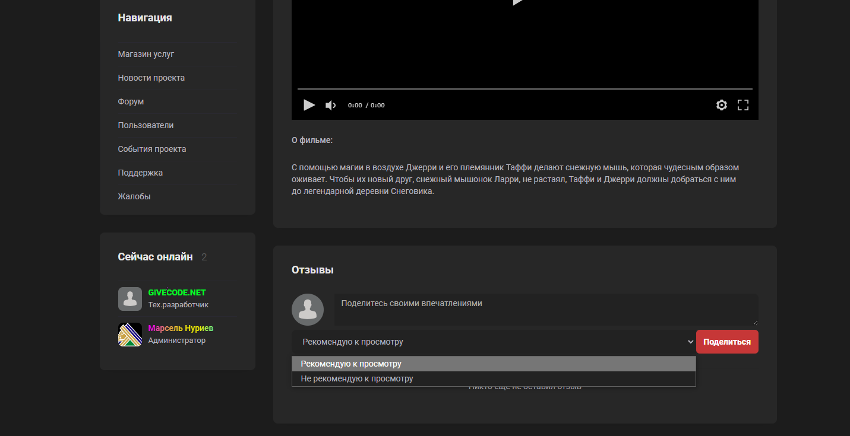Open the "Жалобы" sidebar link
The image size is (850, 436).
pyautogui.click(x=134, y=196)
